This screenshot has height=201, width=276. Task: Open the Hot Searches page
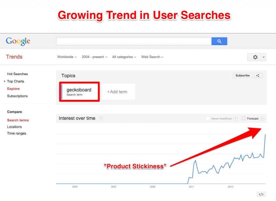point(17,74)
